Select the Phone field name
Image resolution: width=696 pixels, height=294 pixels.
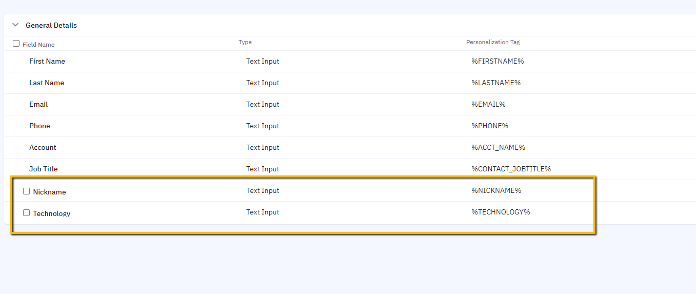tap(39, 126)
